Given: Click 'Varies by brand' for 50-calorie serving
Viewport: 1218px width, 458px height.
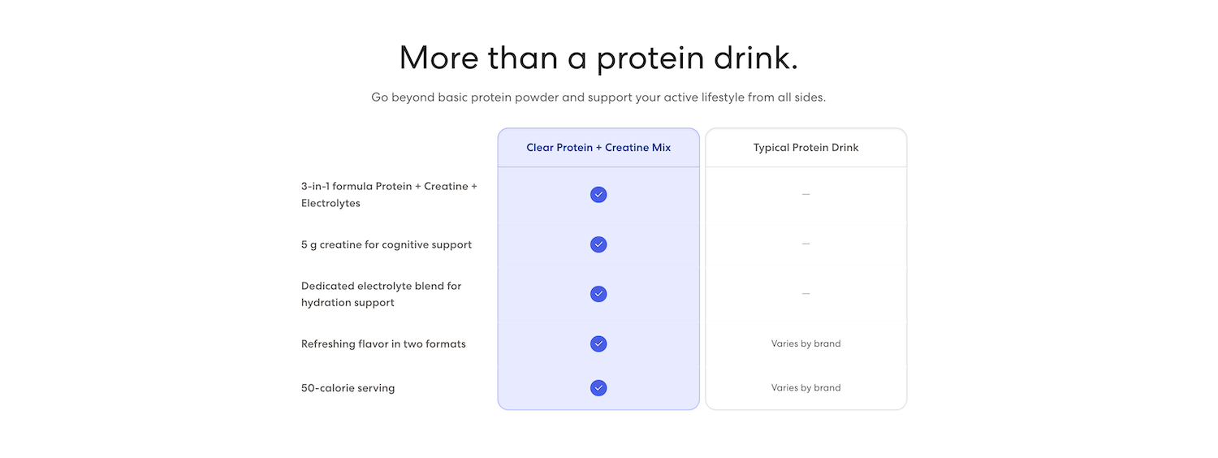Looking at the screenshot, I should click(806, 388).
